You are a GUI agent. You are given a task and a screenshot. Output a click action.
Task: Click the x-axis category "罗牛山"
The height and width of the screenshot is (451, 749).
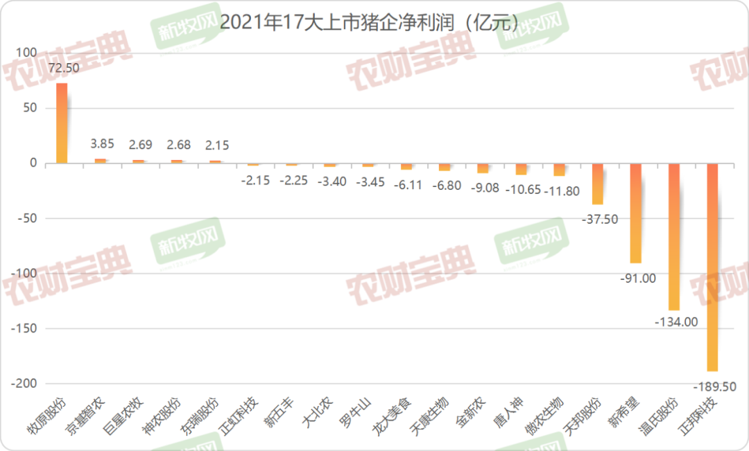(x=356, y=413)
